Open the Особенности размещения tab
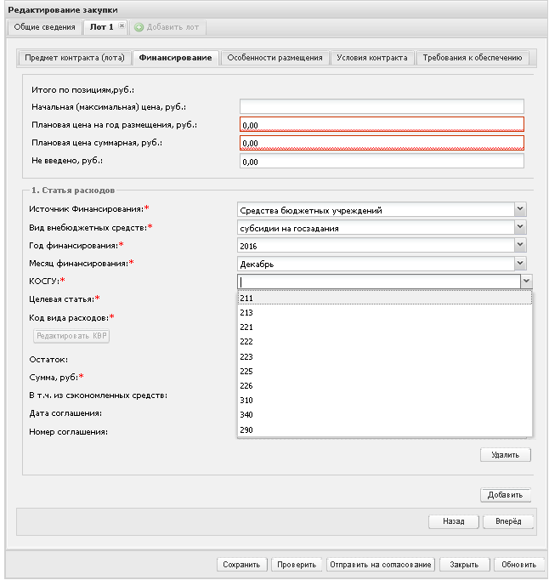Viewport: 549px width, 586px height. [274, 58]
